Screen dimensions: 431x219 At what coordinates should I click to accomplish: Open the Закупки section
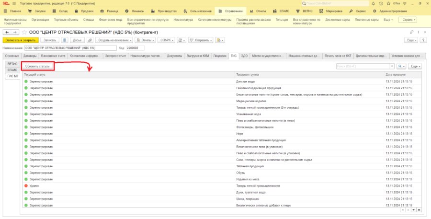37,12
